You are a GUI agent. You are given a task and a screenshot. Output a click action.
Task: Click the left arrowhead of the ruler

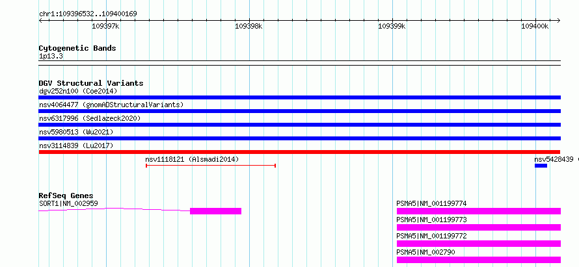tap(40, 20)
